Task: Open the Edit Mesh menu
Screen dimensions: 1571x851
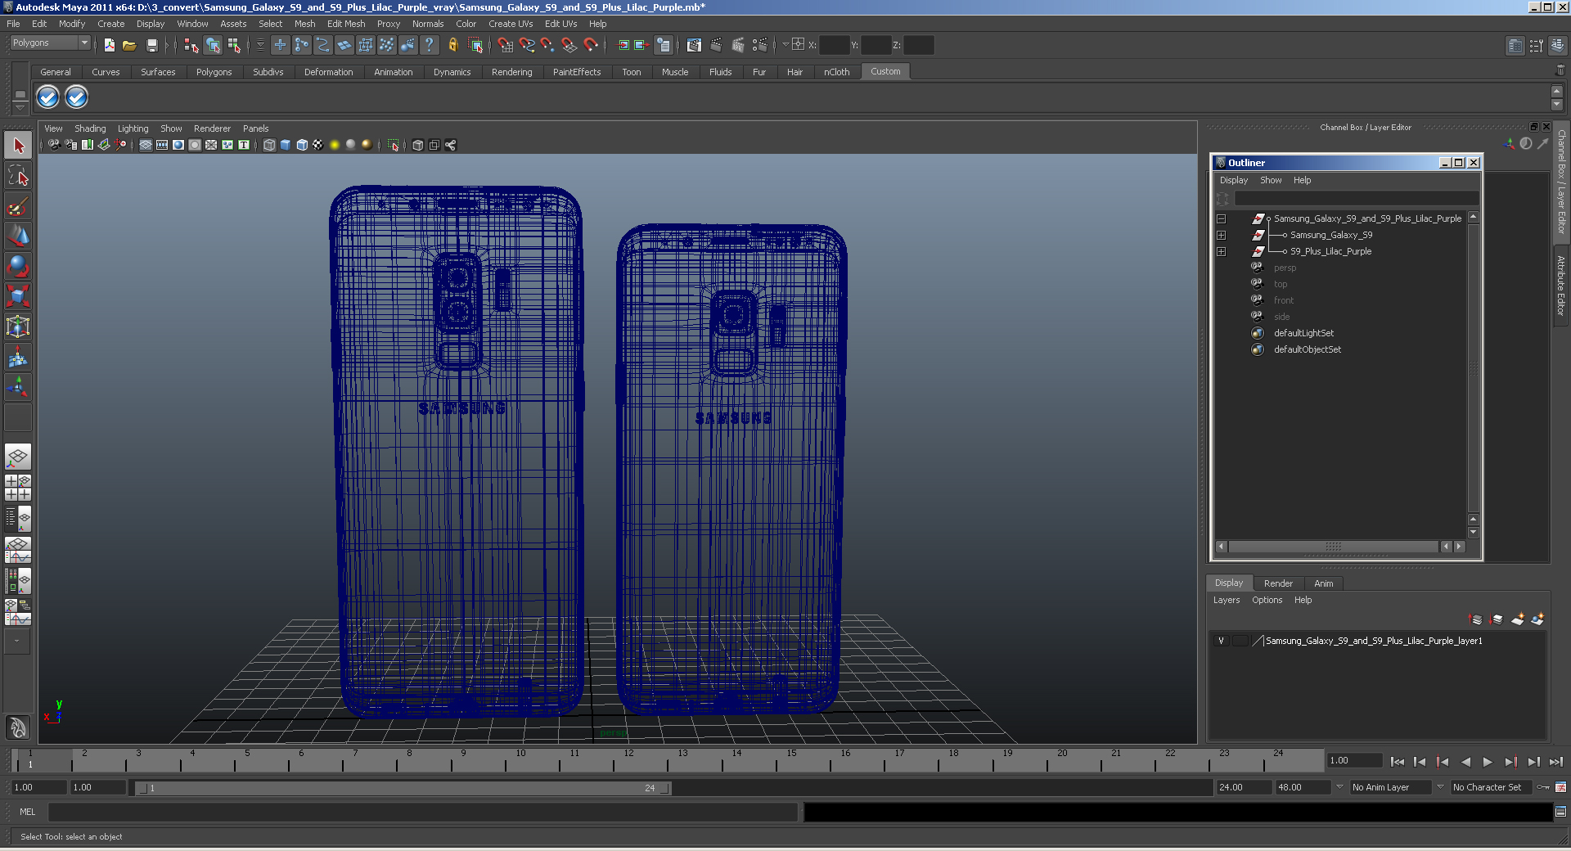Action: 346,24
